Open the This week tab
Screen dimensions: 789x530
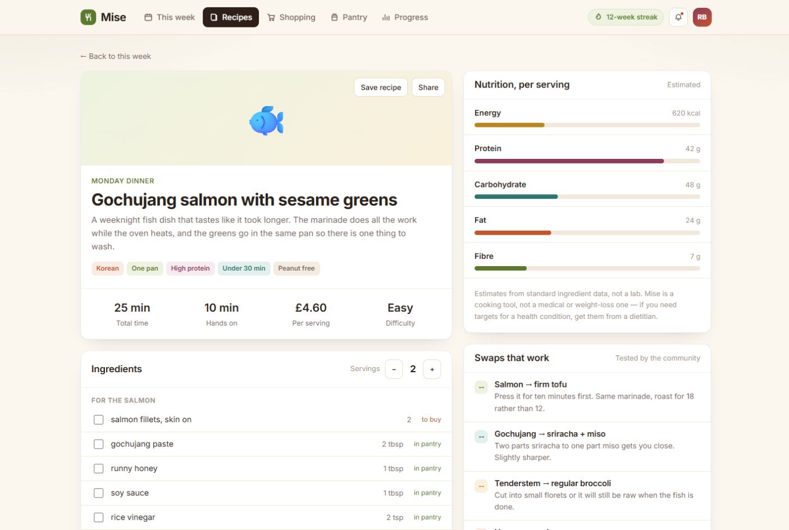[x=170, y=17]
